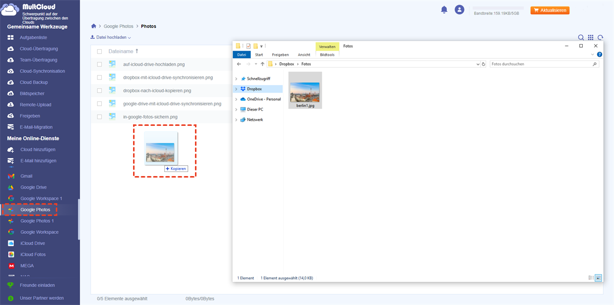Open in-google-fotos-sichern.png file
Image resolution: width=614 pixels, height=305 pixels.
pyautogui.click(x=150, y=117)
